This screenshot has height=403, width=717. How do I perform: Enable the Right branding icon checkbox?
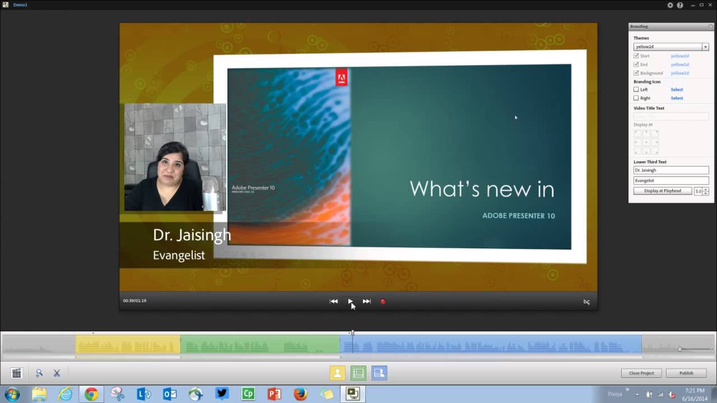click(636, 98)
